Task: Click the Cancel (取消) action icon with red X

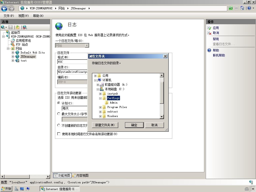Action: click(209, 33)
